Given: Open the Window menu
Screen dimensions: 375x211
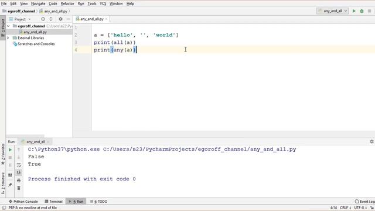Looking at the screenshot, I should click(116, 4).
